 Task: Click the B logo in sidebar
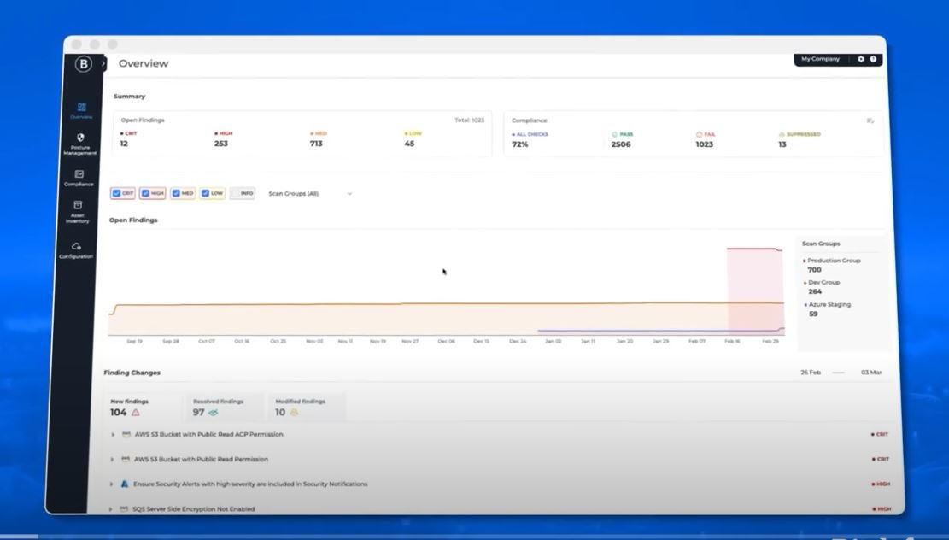coord(83,63)
